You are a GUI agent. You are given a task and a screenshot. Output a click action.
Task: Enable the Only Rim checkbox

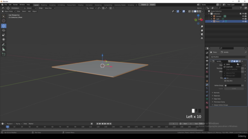(x=225, y=81)
